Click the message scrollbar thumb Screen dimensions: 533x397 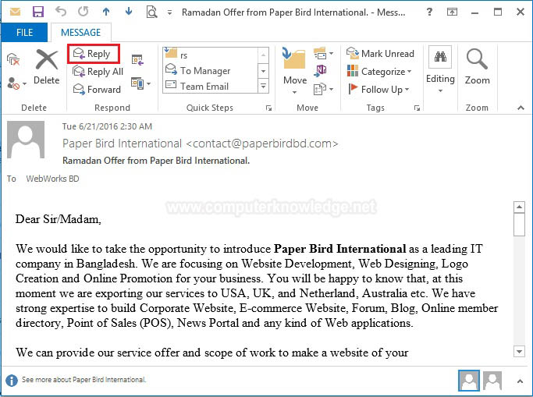point(519,225)
